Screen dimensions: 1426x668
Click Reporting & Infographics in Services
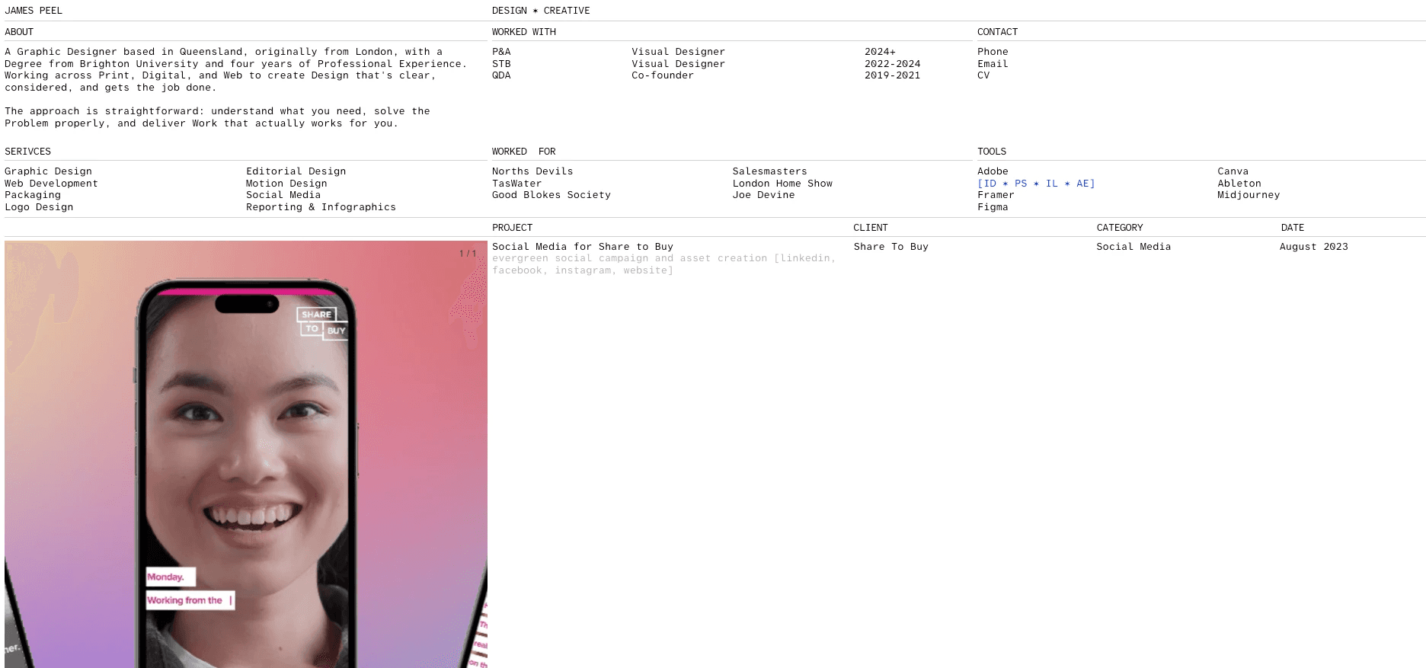(321, 207)
